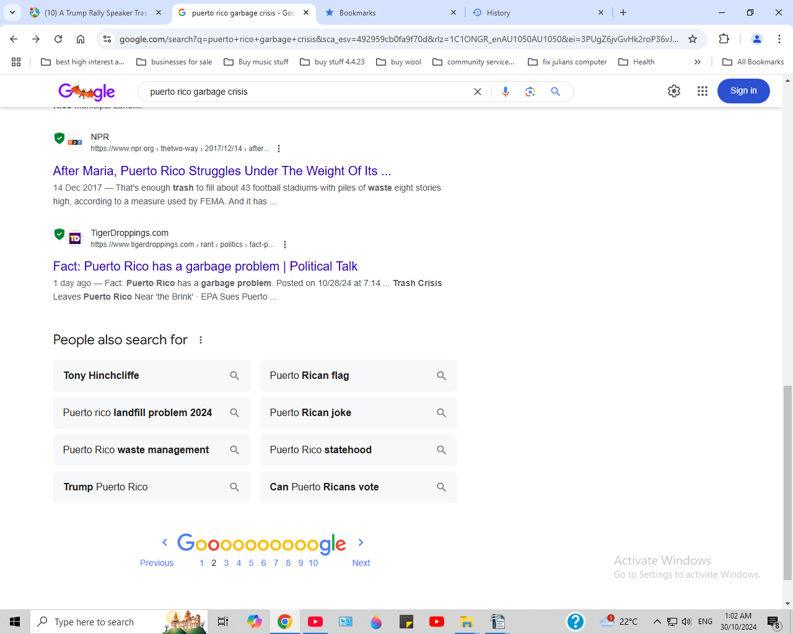The height and width of the screenshot is (634, 793).
Task: Open the Extensions puzzle icon
Action: [724, 39]
